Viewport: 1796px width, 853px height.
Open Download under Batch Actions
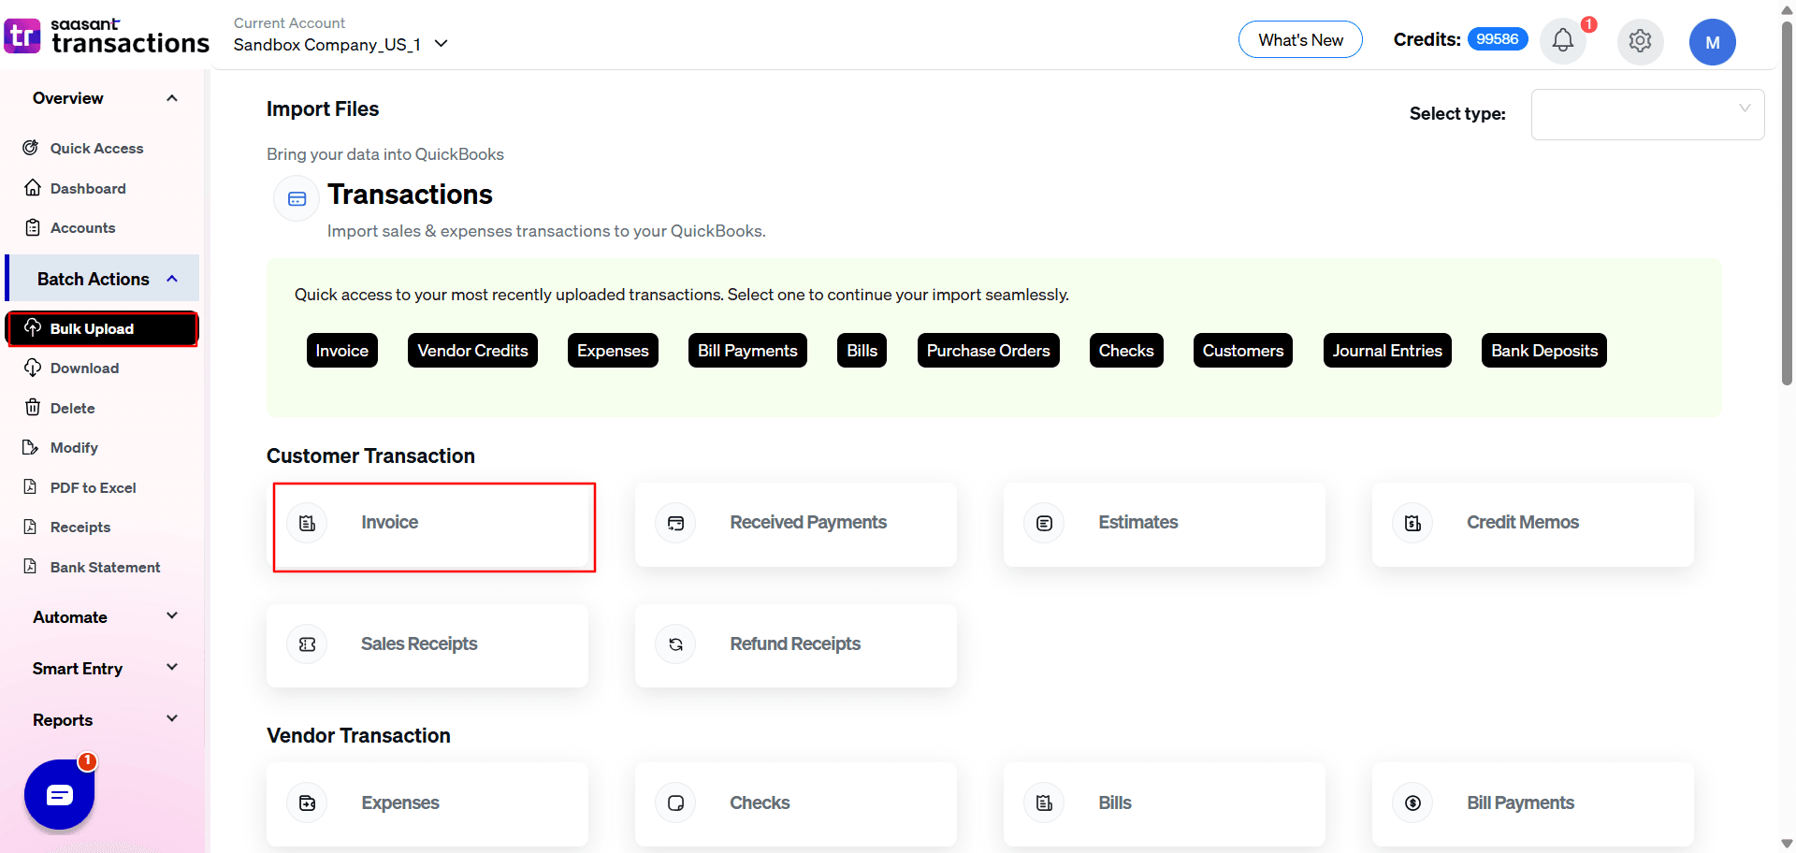click(84, 368)
